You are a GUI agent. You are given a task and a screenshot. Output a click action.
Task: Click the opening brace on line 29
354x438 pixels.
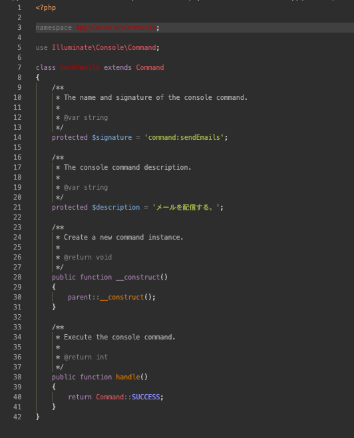click(54, 287)
